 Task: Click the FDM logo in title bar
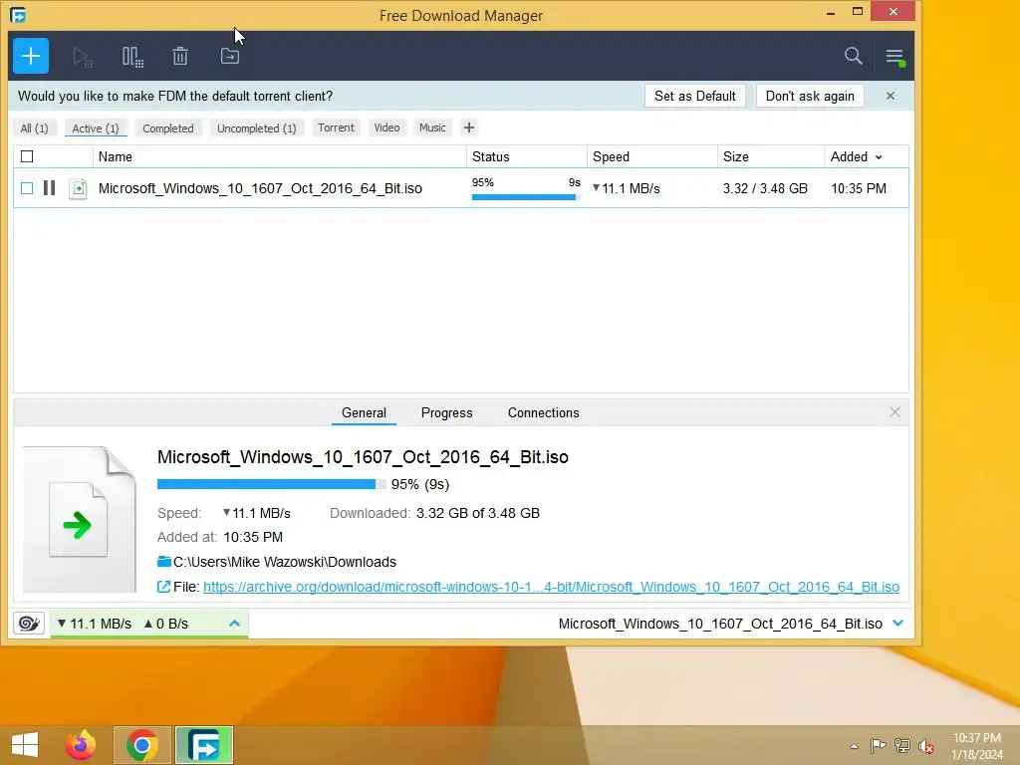tap(18, 14)
